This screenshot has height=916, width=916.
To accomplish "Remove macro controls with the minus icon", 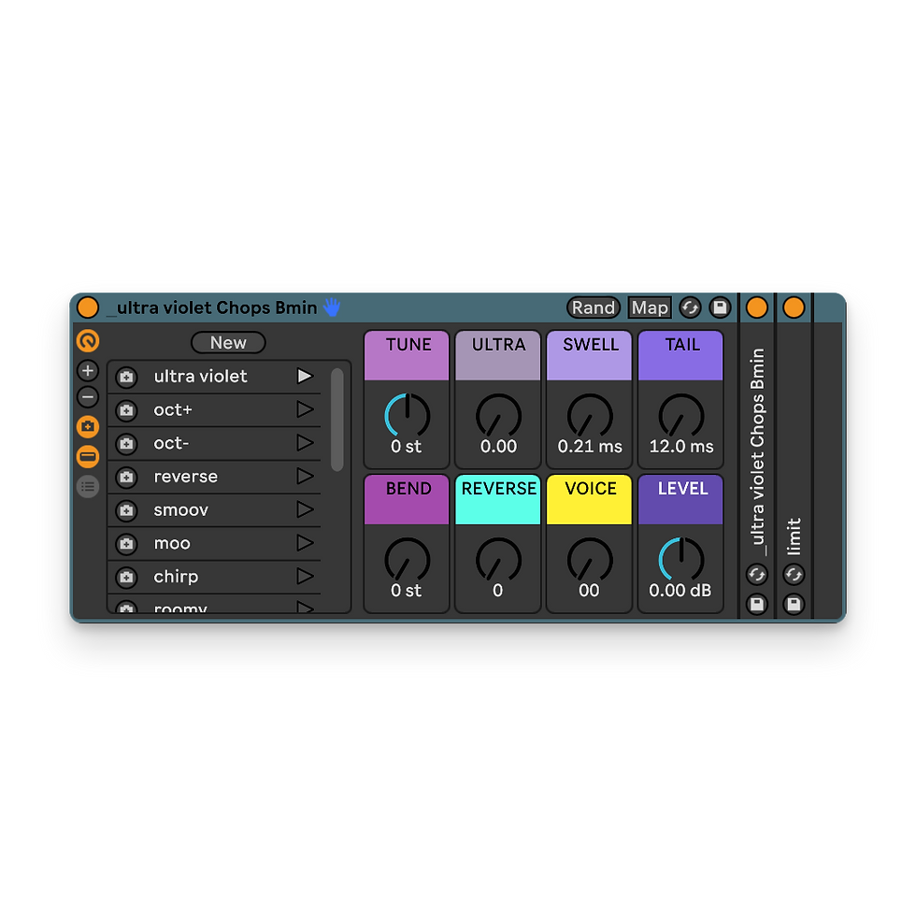I will coord(88,397).
